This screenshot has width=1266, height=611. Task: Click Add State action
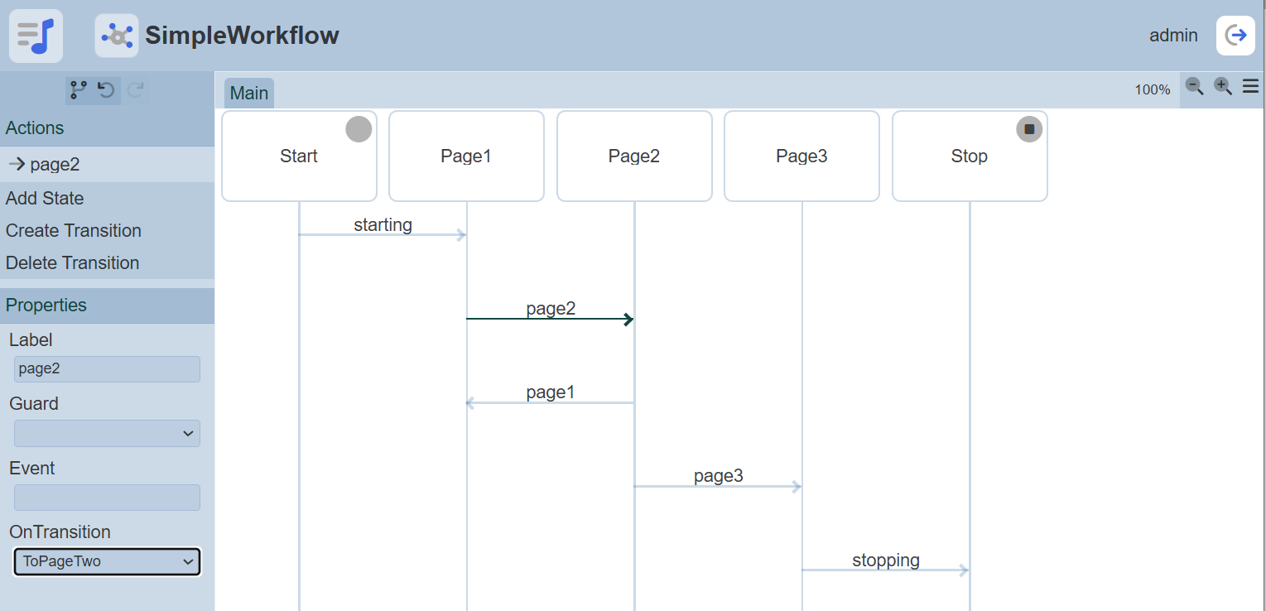click(45, 198)
